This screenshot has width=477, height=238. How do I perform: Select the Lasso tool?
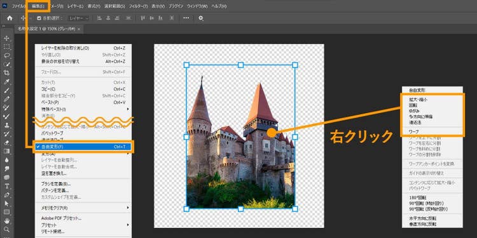6,56
